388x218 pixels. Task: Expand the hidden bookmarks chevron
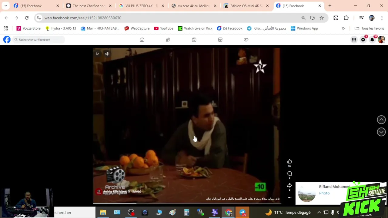pos(343,28)
